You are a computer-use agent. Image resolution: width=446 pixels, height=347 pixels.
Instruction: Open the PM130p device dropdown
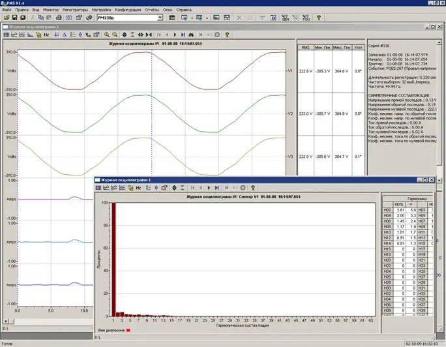(x=160, y=18)
